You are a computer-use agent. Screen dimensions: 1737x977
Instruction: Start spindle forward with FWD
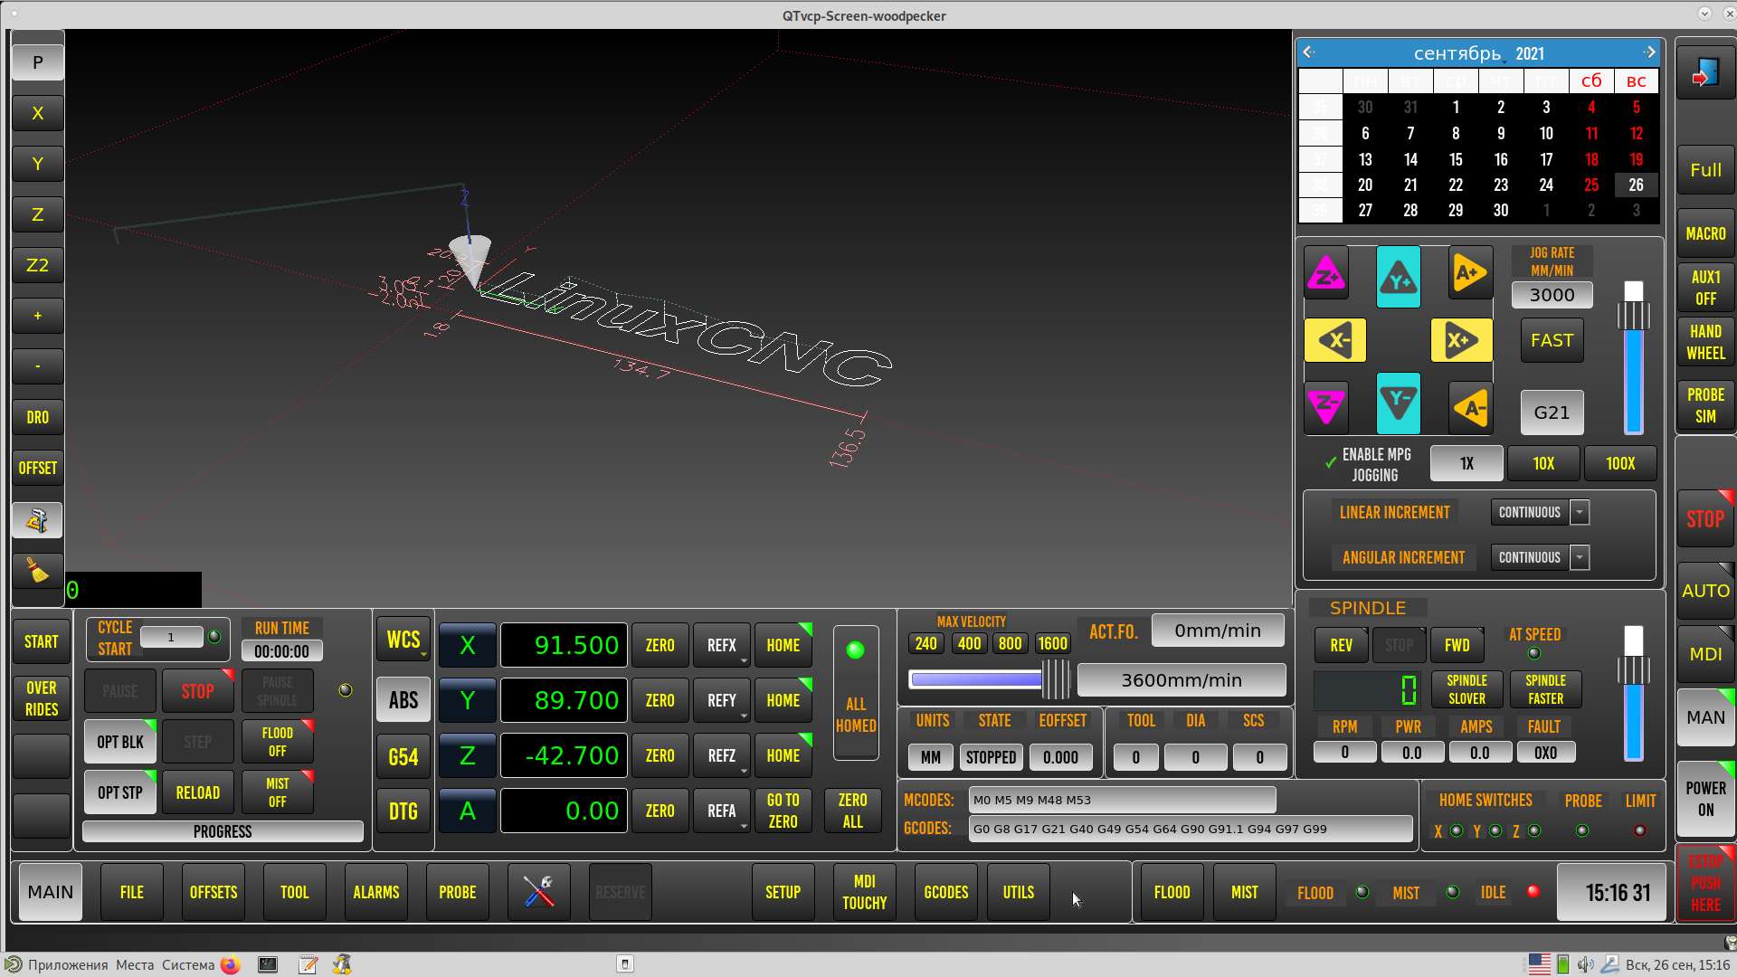coord(1457,645)
